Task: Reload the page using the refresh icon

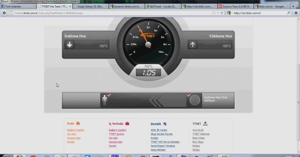Action: click(222, 13)
